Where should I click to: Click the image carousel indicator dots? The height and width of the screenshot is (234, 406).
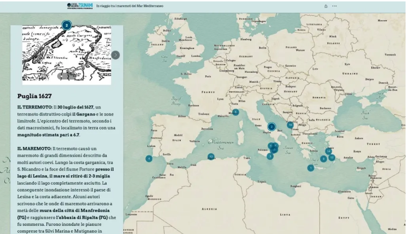pyautogui.click(x=66, y=76)
